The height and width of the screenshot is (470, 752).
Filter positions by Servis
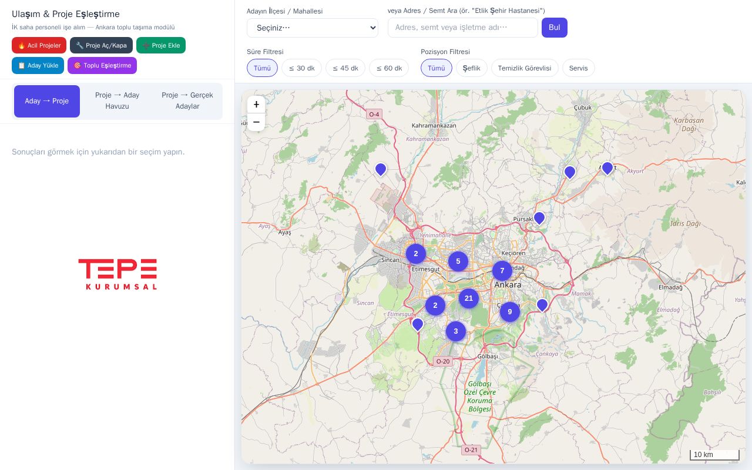tap(579, 68)
